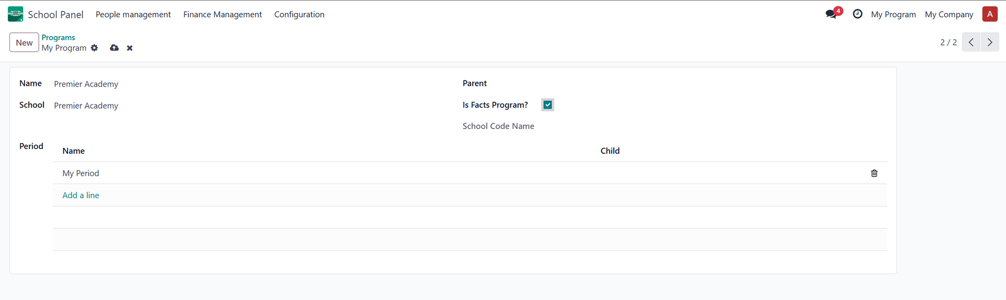Delete the My Period line via trash icon
This screenshot has width=1006, height=300.
874,173
